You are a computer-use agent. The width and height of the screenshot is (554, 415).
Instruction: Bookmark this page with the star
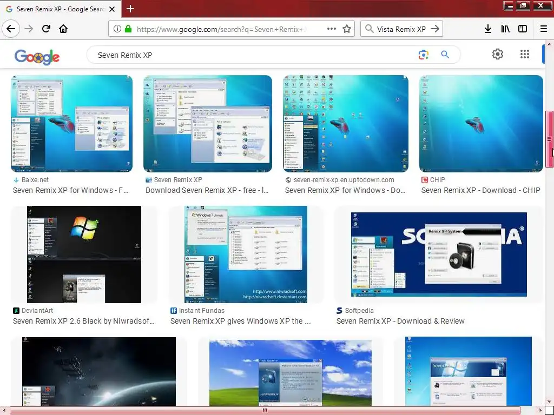(347, 29)
